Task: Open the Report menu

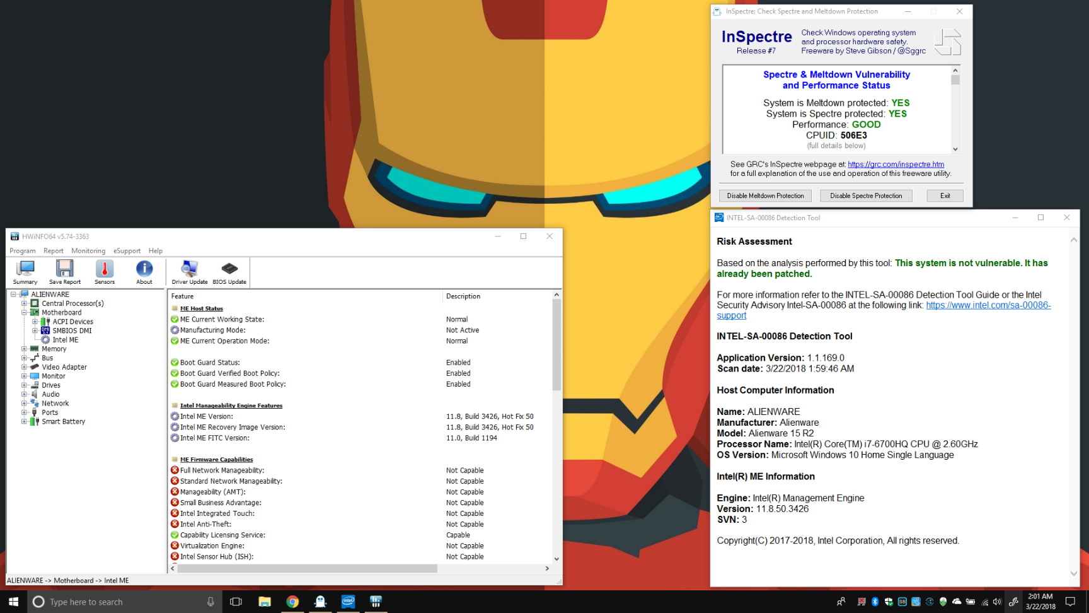Action: (54, 251)
